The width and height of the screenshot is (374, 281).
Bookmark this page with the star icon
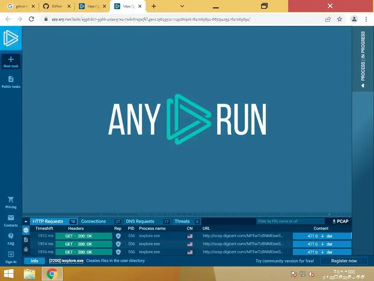tap(340, 19)
